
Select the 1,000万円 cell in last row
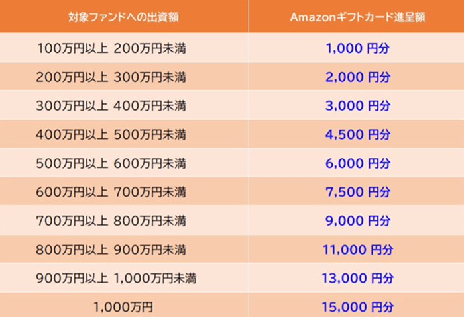(x=124, y=306)
